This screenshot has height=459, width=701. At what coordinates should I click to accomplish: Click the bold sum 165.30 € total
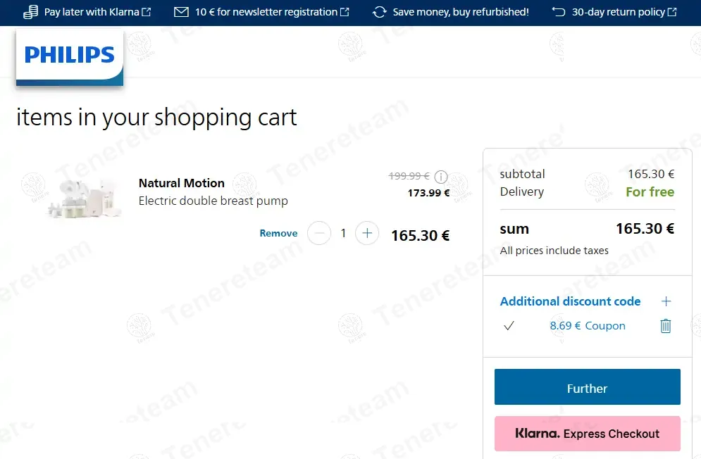coord(645,229)
